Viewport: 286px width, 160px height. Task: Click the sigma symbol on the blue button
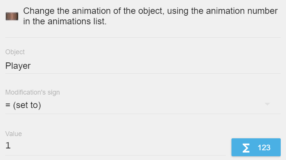[x=246, y=148]
